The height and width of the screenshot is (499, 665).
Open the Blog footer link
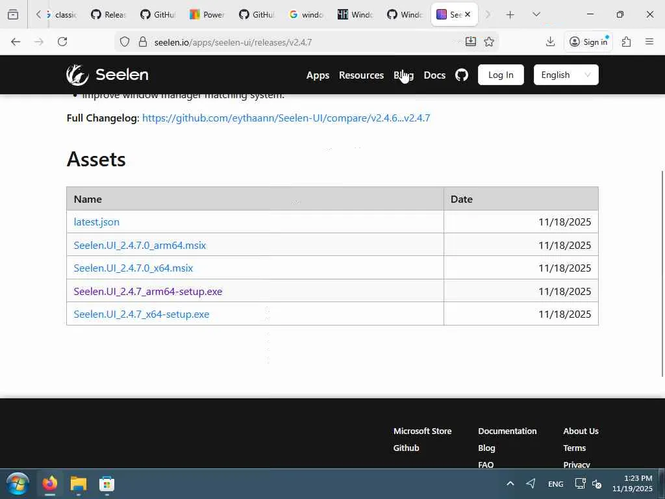[486, 448]
